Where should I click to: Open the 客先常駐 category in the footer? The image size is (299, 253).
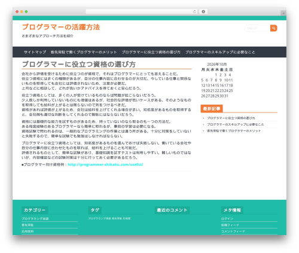click(x=28, y=225)
